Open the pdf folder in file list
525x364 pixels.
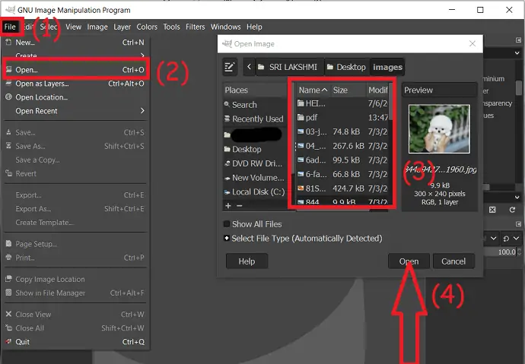[342, 118]
